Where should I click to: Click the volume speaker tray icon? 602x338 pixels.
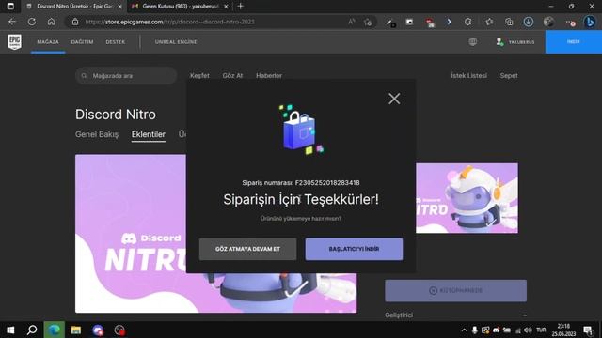point(528,330)
